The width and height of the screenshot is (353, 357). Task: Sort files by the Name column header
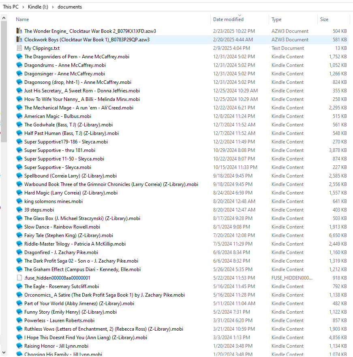coord(22,19)
